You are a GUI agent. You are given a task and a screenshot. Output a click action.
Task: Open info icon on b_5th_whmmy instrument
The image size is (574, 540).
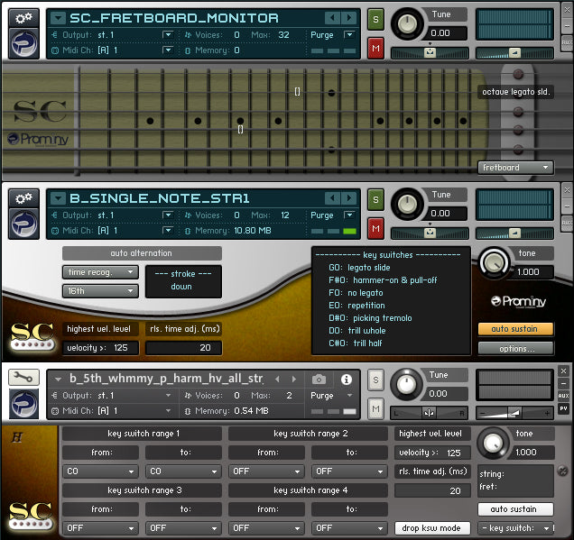[346, 380]
